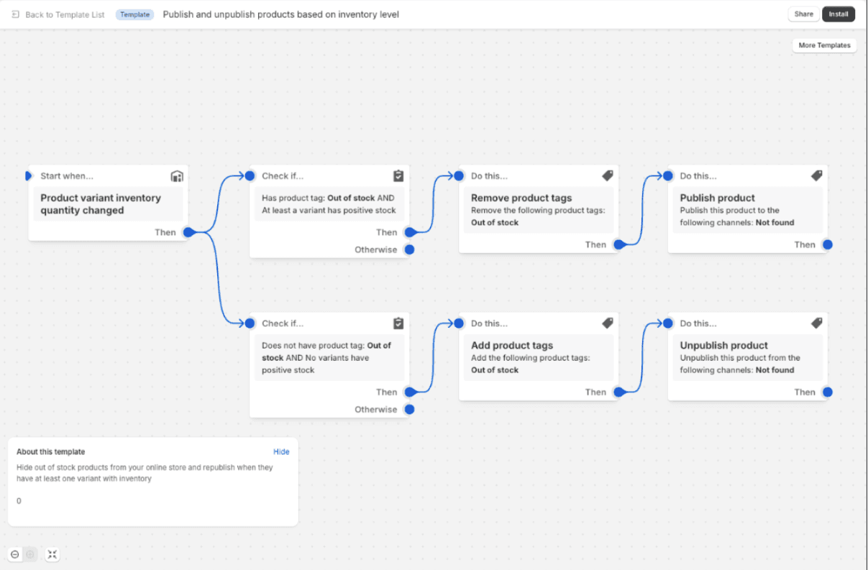Select the Product variant inventory quantity changed trigger
The image size is (868, 570).
pyautogui.click(x=108, y=204)
